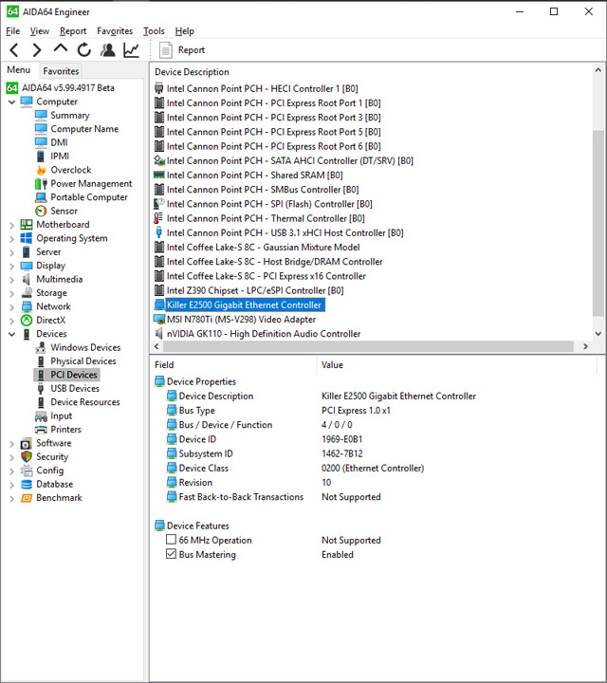
Task: Click the scroll down arrow of device list
Action: point(598,334)
